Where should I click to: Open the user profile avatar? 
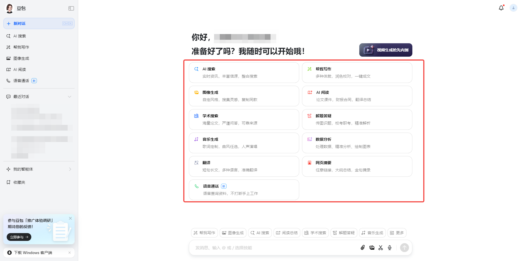tap(514, 8)
